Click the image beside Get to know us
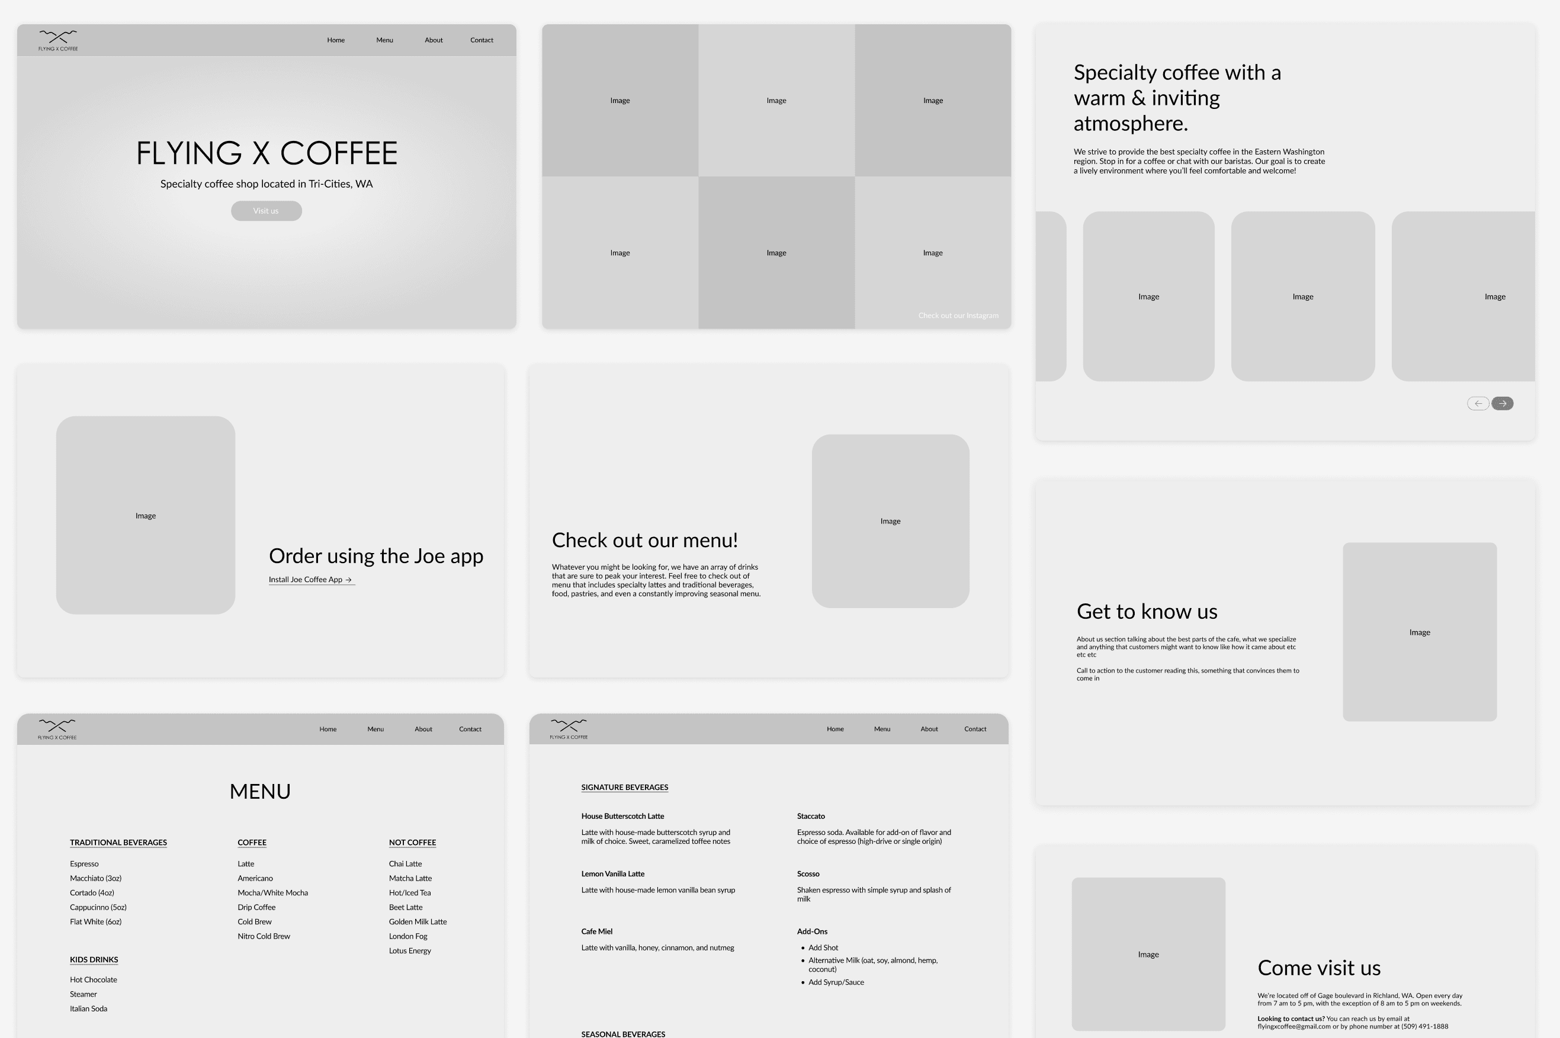The height and width of the screenshot is (1038, 1560). 1419,632
